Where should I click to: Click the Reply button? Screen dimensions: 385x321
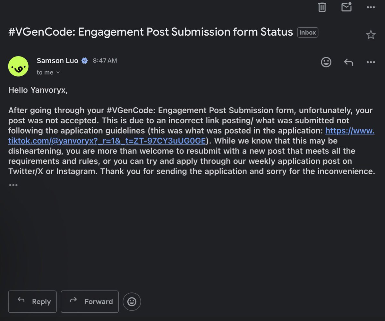(32, 302)
